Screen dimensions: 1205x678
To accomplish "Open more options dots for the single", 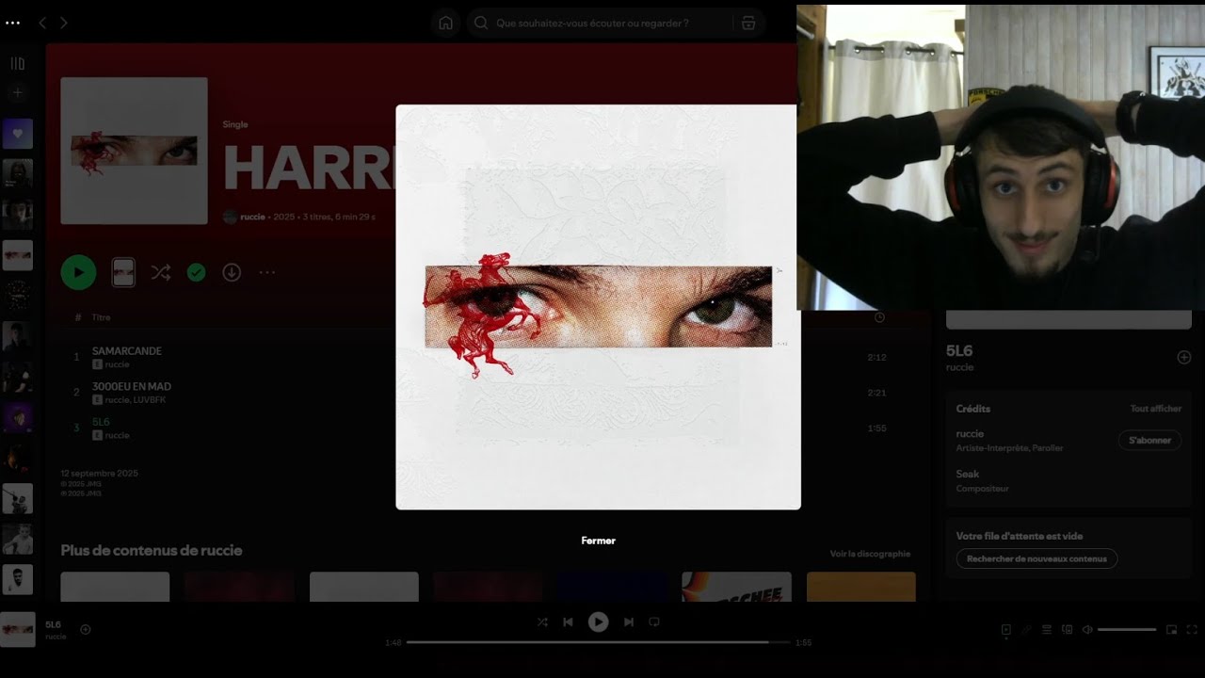I will coord(267,272).
